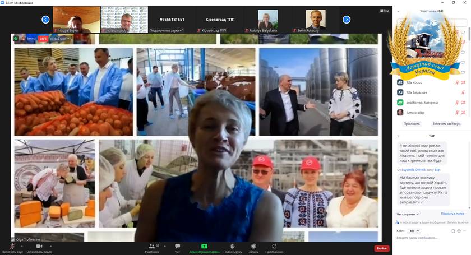
Task: Select Кіровоград ТПП participant tile
Action: [220, 20]
